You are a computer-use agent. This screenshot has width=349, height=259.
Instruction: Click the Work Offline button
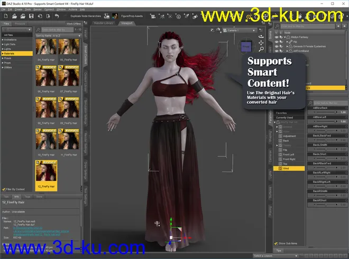tap(72, 24)
